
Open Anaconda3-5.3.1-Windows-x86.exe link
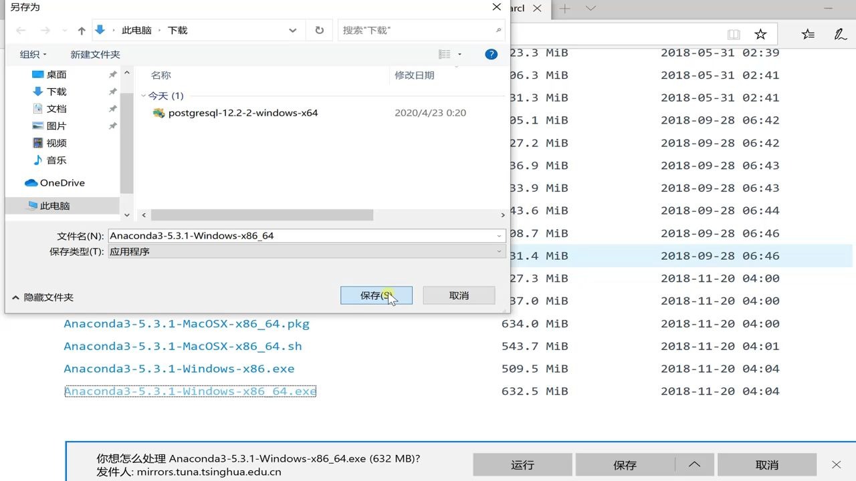tap(179, 369)
